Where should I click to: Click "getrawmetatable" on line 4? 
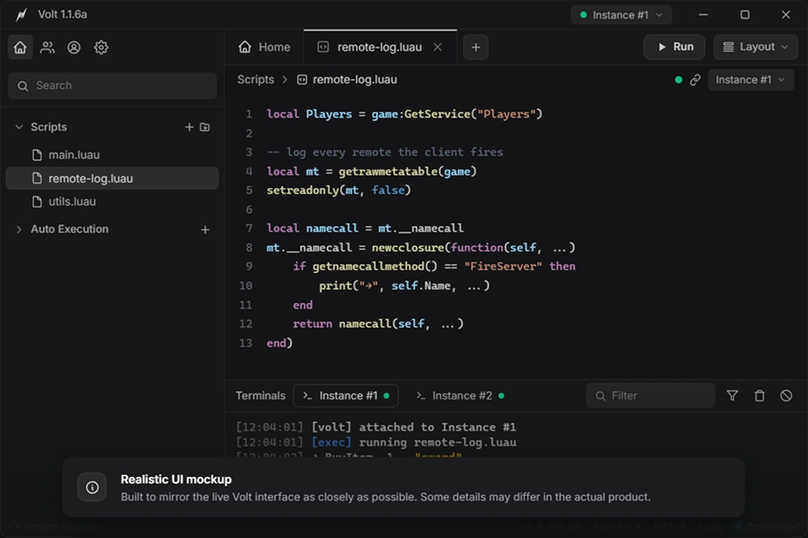(x=388, y=171)
